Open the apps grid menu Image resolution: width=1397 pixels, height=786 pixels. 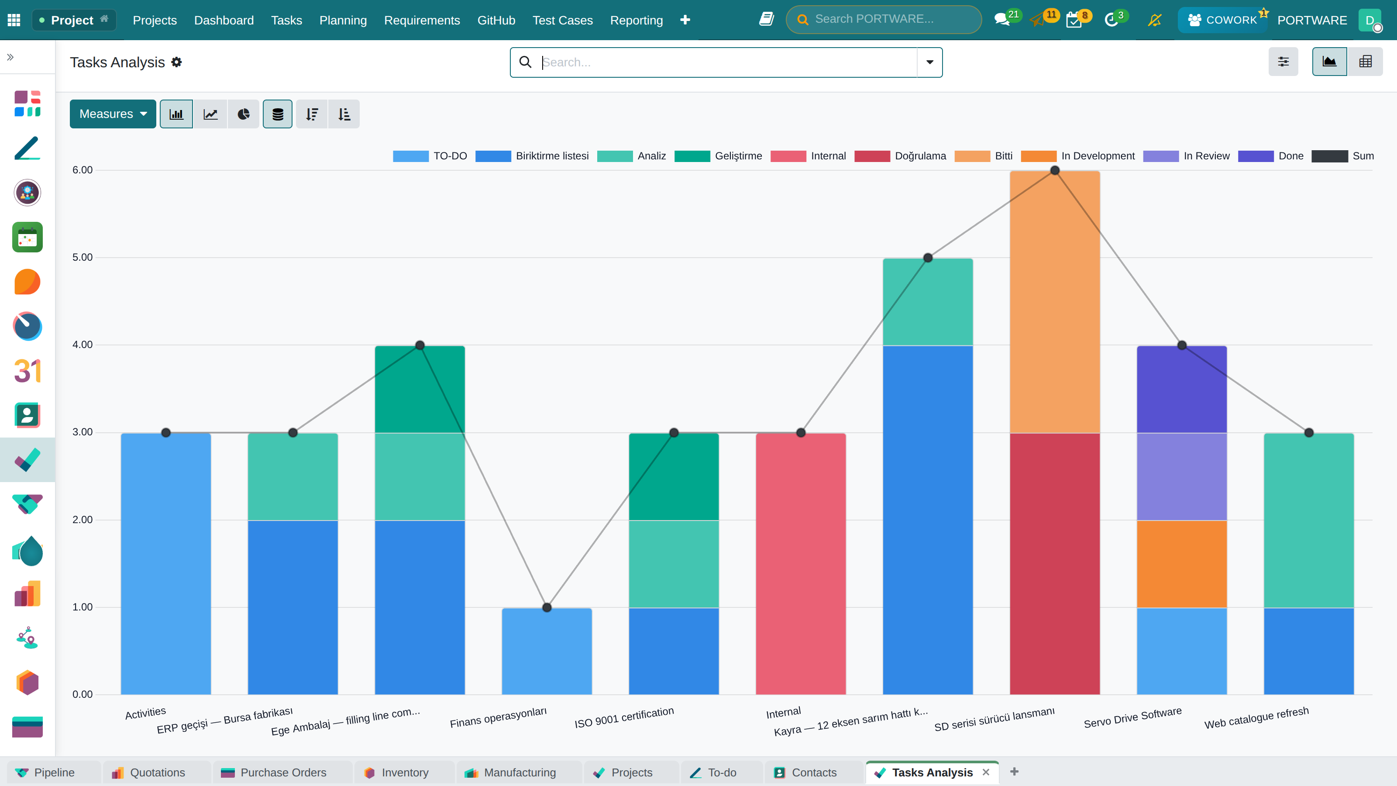(14, 20)
